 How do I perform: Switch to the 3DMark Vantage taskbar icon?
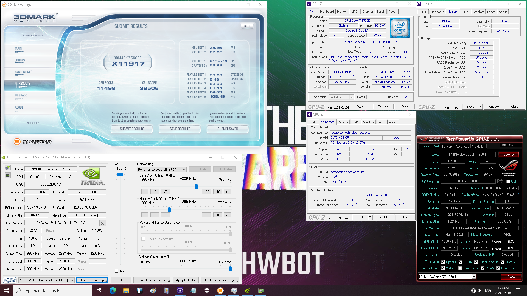(220, 291)
